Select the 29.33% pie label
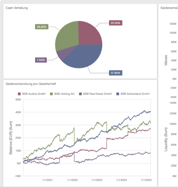Screen dimensions: 178x187 42,27
